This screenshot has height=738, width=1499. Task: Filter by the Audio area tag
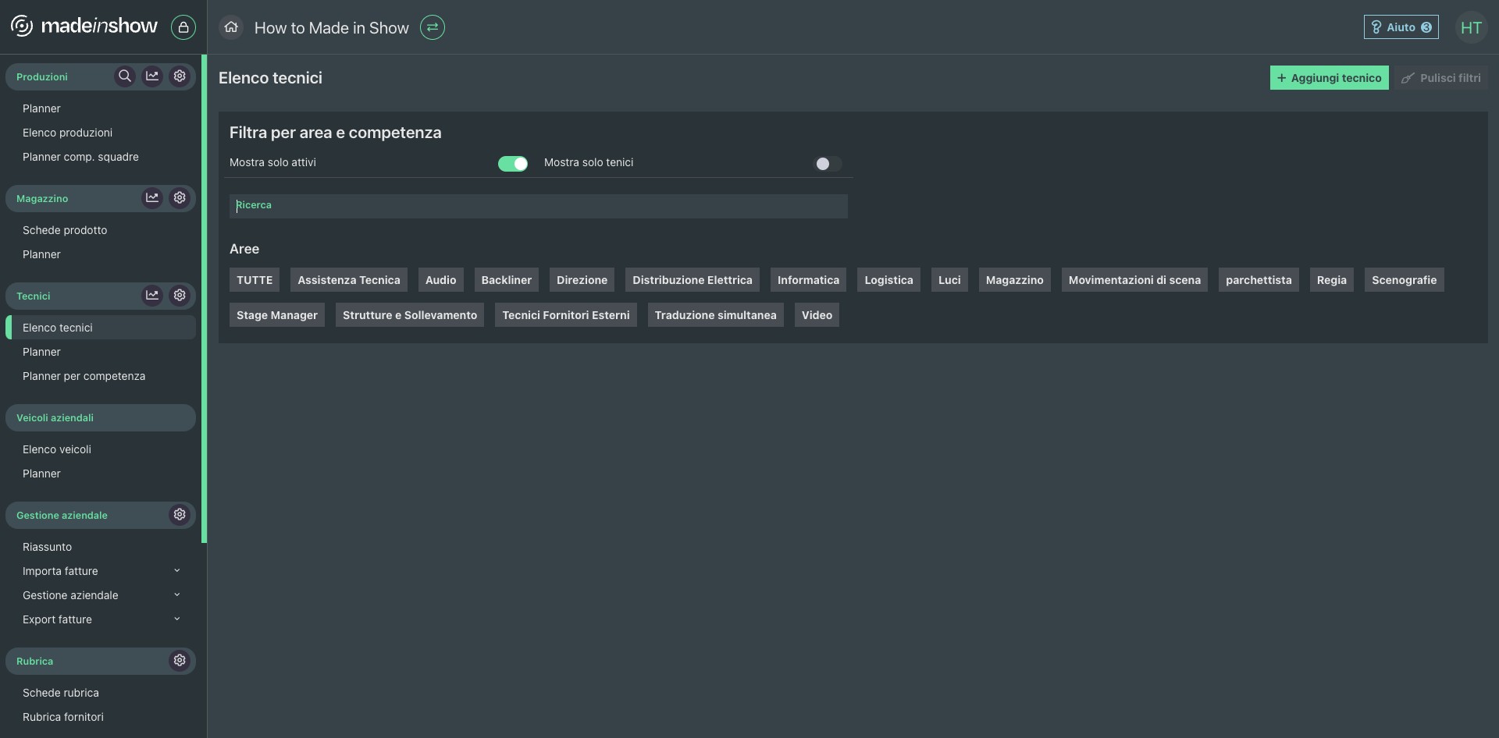click(440, 280)
